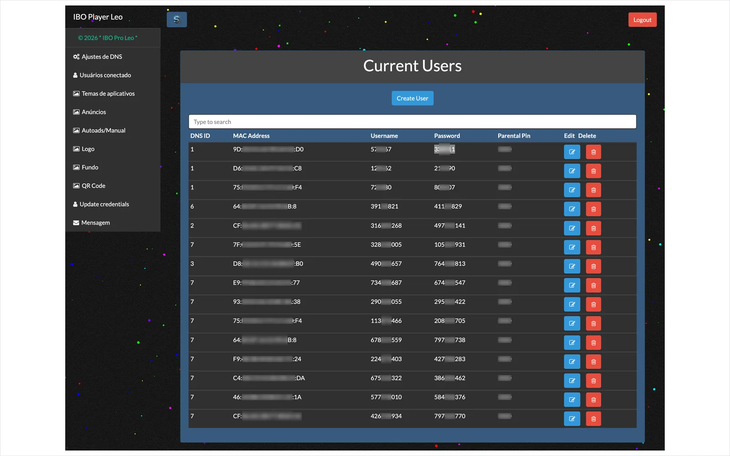Edit user with username 426…934
The width and height of the screenshot is (730, 456).
click(x=572, y=419)
